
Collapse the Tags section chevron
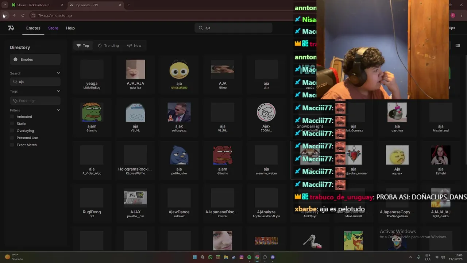pyautogui.click(x=58, y=91)
